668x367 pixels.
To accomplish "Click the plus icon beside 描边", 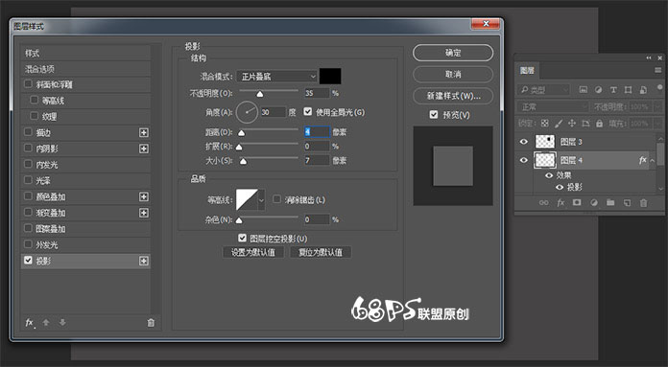I will 144,132.
